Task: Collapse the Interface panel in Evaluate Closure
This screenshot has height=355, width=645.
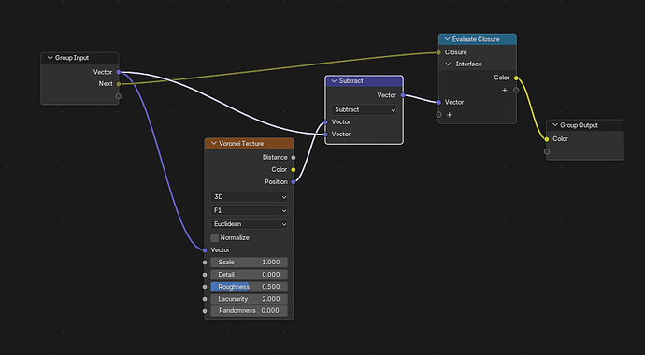Action: (449, 64)
